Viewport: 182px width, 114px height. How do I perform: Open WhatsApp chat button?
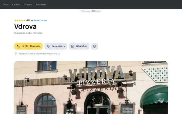[x=79, y=46]
